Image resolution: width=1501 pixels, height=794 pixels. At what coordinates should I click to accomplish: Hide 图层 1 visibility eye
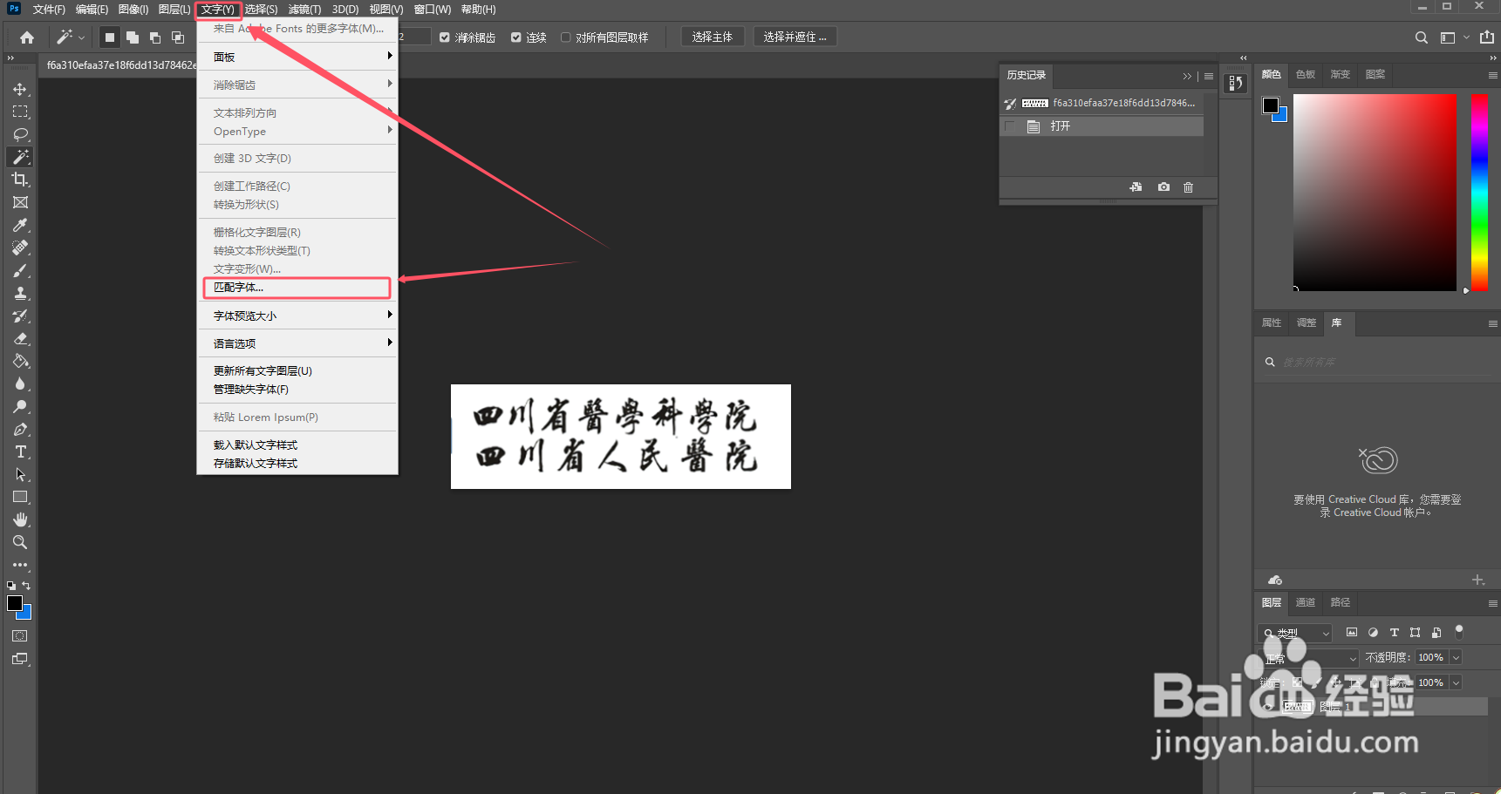pyautogui.click(x=1266, y=707)
